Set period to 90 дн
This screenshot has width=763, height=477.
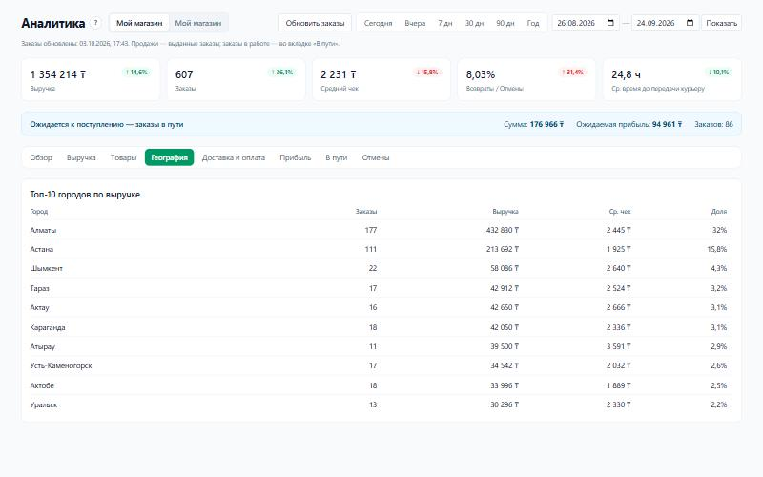click(505, 23)
